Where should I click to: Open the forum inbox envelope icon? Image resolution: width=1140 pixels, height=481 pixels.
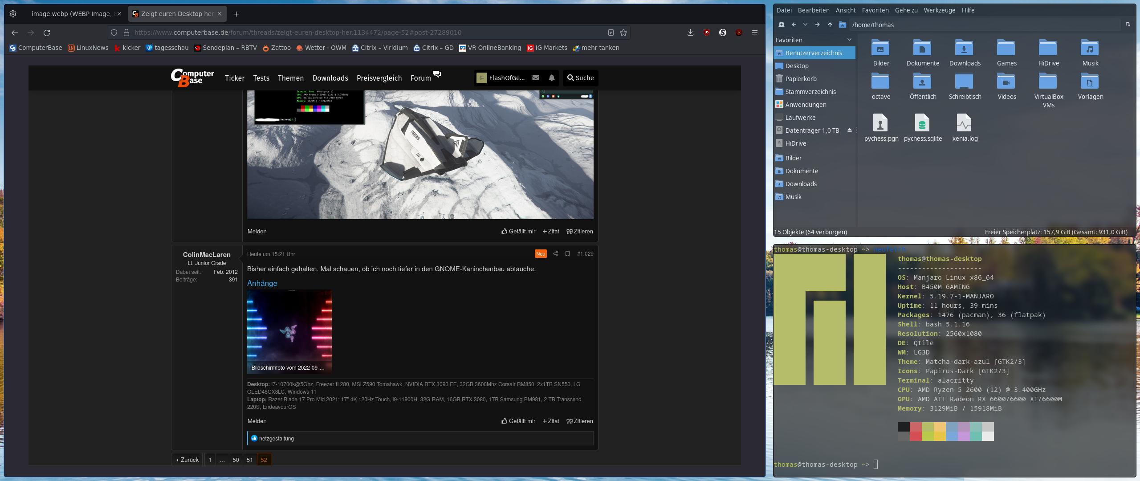536,78
